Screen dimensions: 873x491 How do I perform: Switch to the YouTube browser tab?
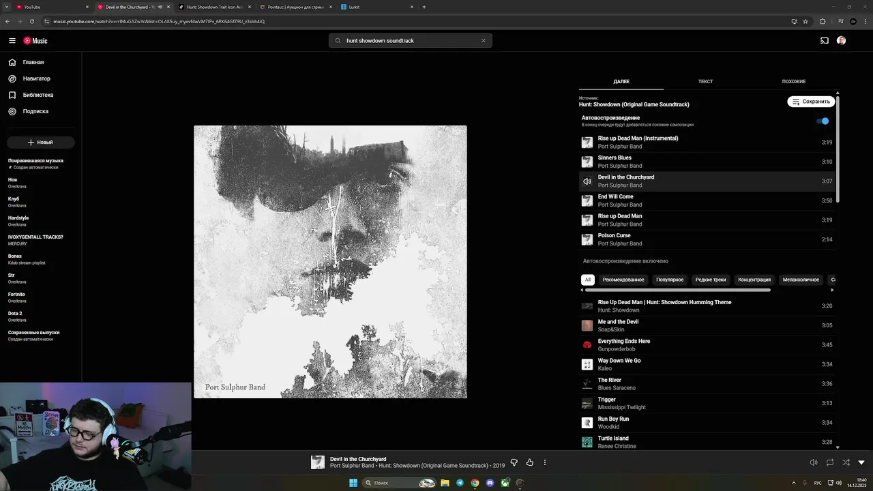coord(52,7)
